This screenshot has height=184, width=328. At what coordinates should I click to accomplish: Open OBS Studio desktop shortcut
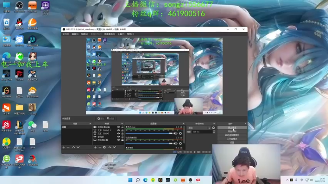(19, 7)
